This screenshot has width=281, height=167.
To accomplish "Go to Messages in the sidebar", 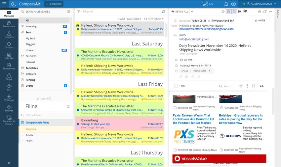I will (x=9, y=14).
